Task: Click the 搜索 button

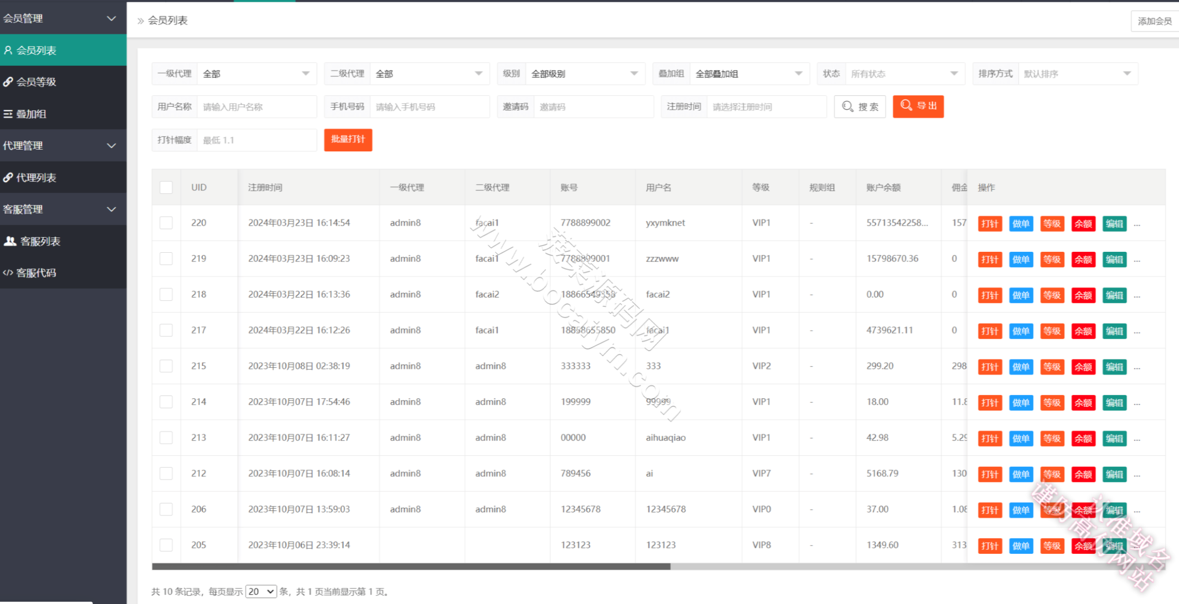Action: pyautogui.click(x=860, y=107)
